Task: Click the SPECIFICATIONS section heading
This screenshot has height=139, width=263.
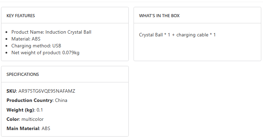Action: click(x=23, y=74)
